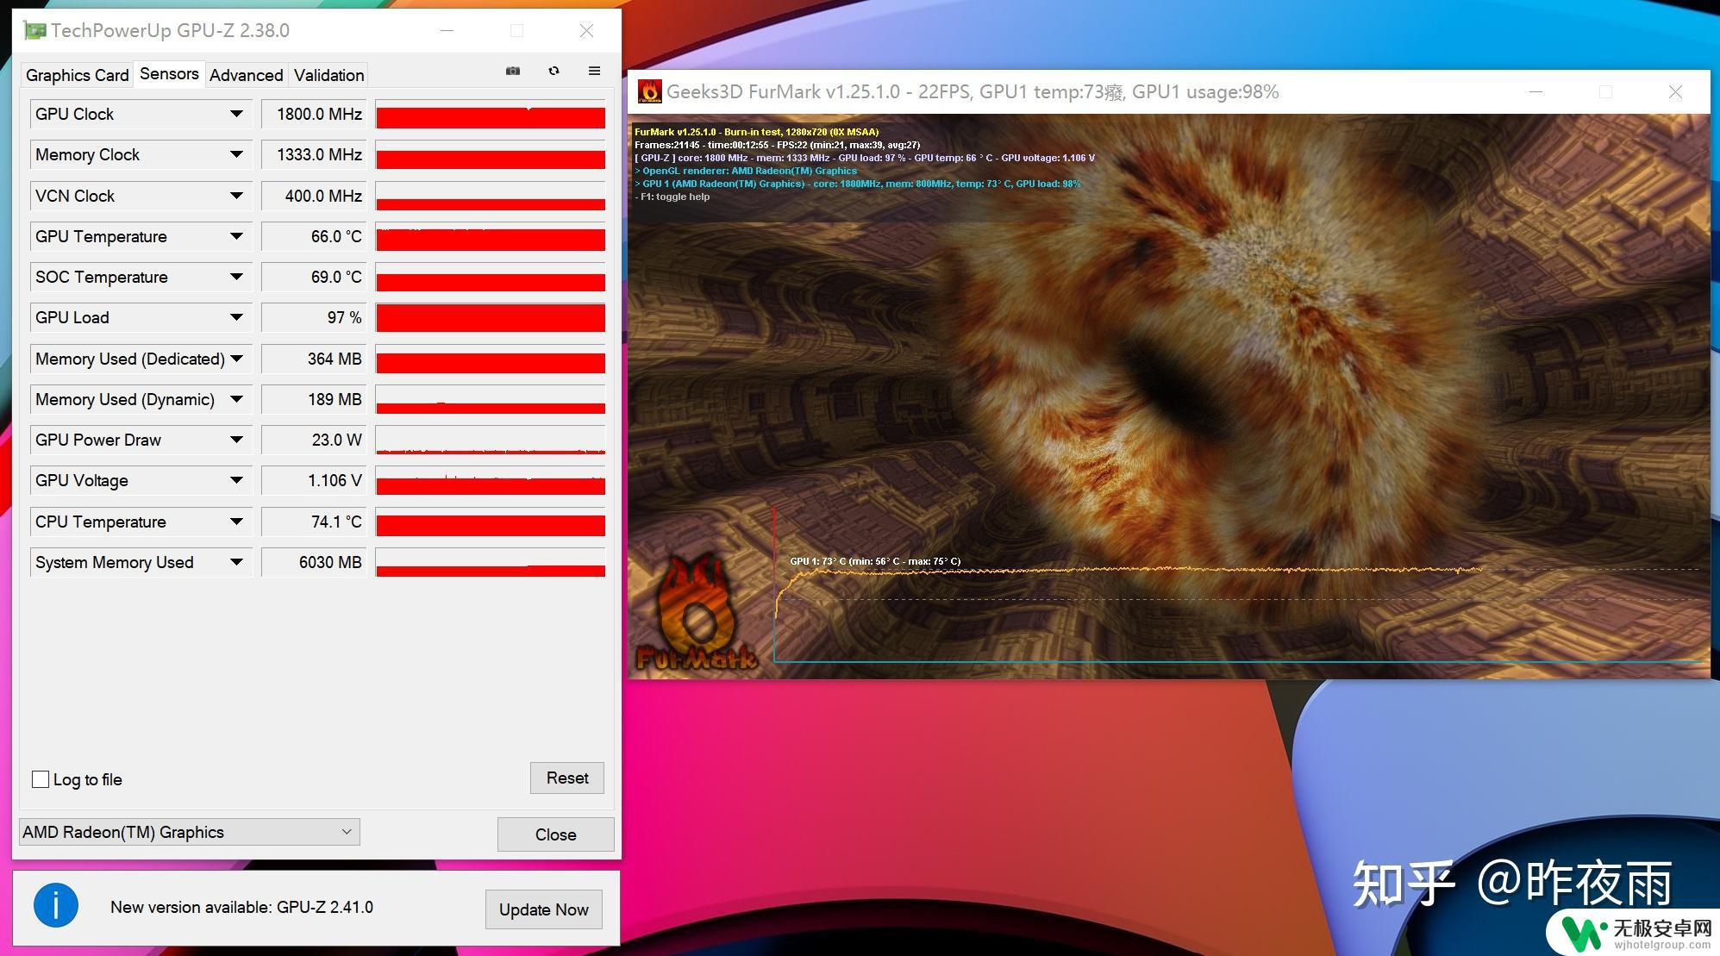This screenshot has height=956, width=1720.
Task: Open the GPU Power Draw dropdown
Action: [236, 440]
